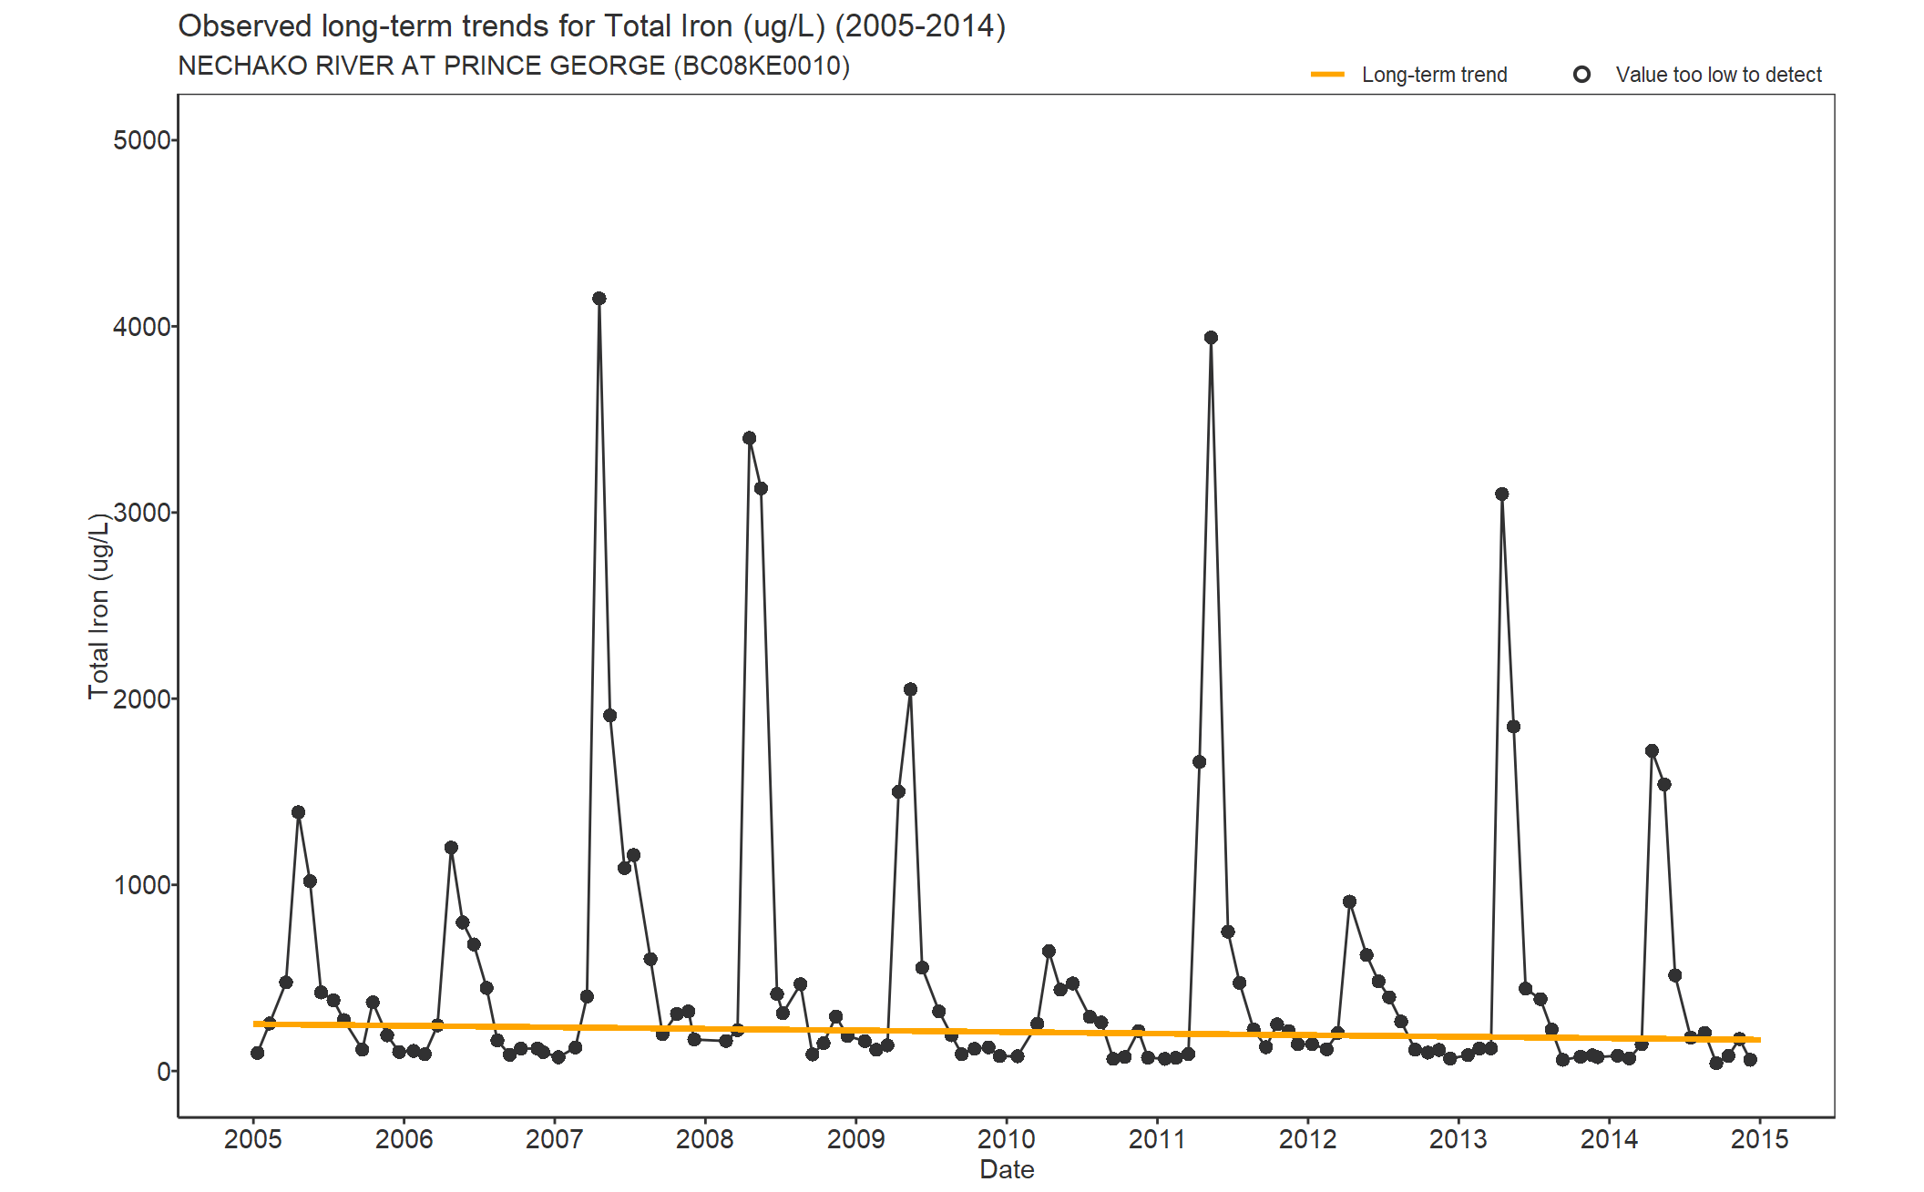Click the x-axis label 2013
This screenshot has width=1924, height=1192.
1458,1139
